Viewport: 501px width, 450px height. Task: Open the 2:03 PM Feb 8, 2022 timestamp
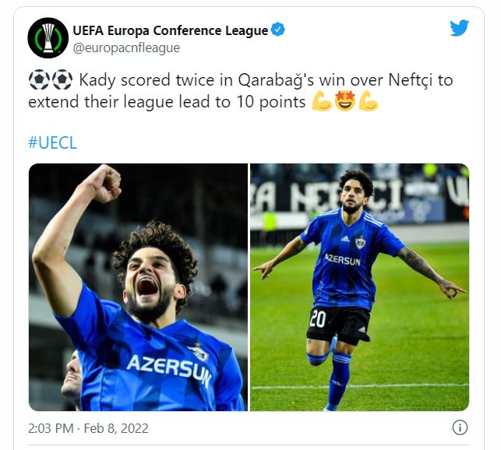tap(88, 428)
